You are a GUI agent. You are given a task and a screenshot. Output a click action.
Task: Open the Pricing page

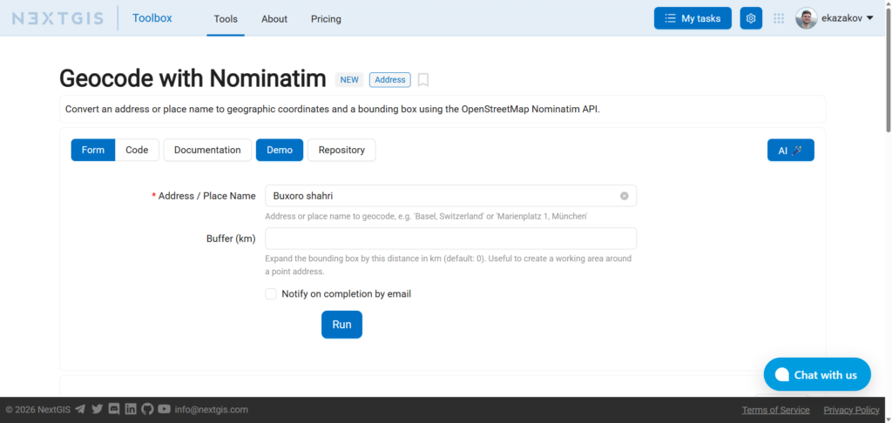click(x=326, y=19)
